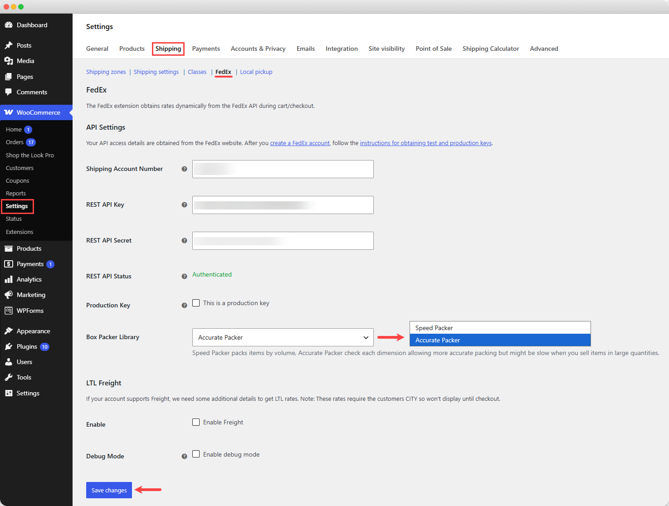669x506 pixels.
Task: Click help icon next to Production Key
Action: [184, 306]
